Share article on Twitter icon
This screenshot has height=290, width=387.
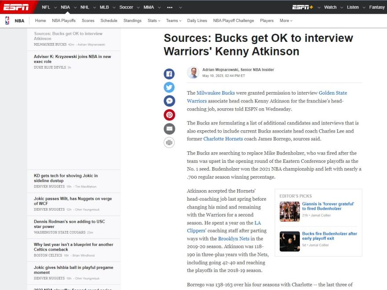click(169, 88)
